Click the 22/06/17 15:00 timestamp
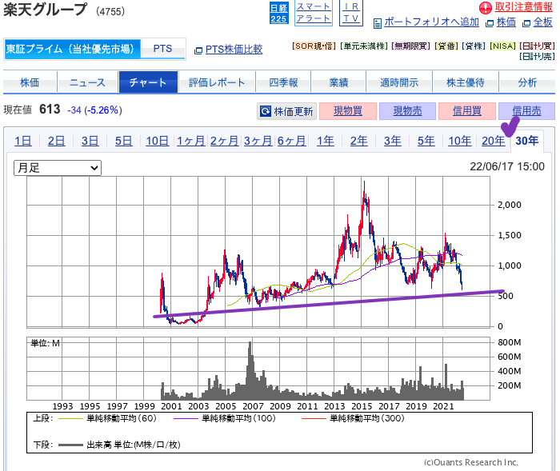 507,167
